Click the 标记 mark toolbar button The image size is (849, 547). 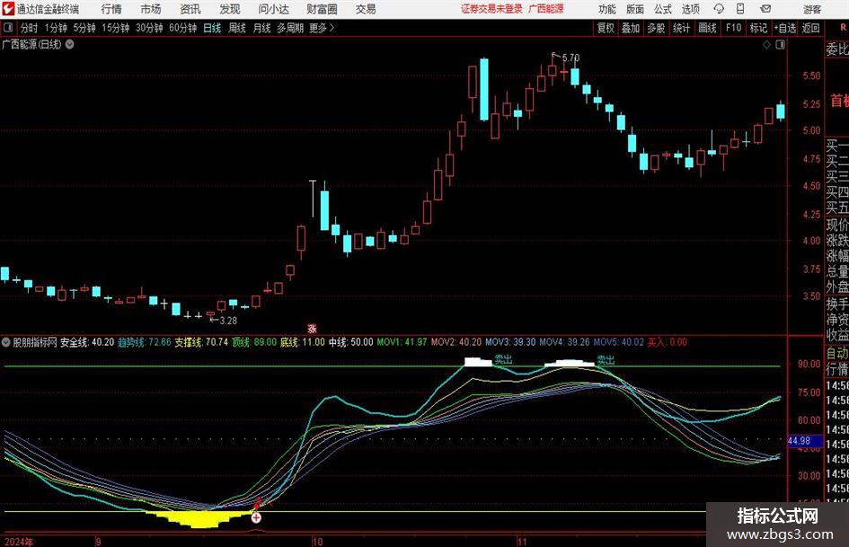click(x=758, y=28)
